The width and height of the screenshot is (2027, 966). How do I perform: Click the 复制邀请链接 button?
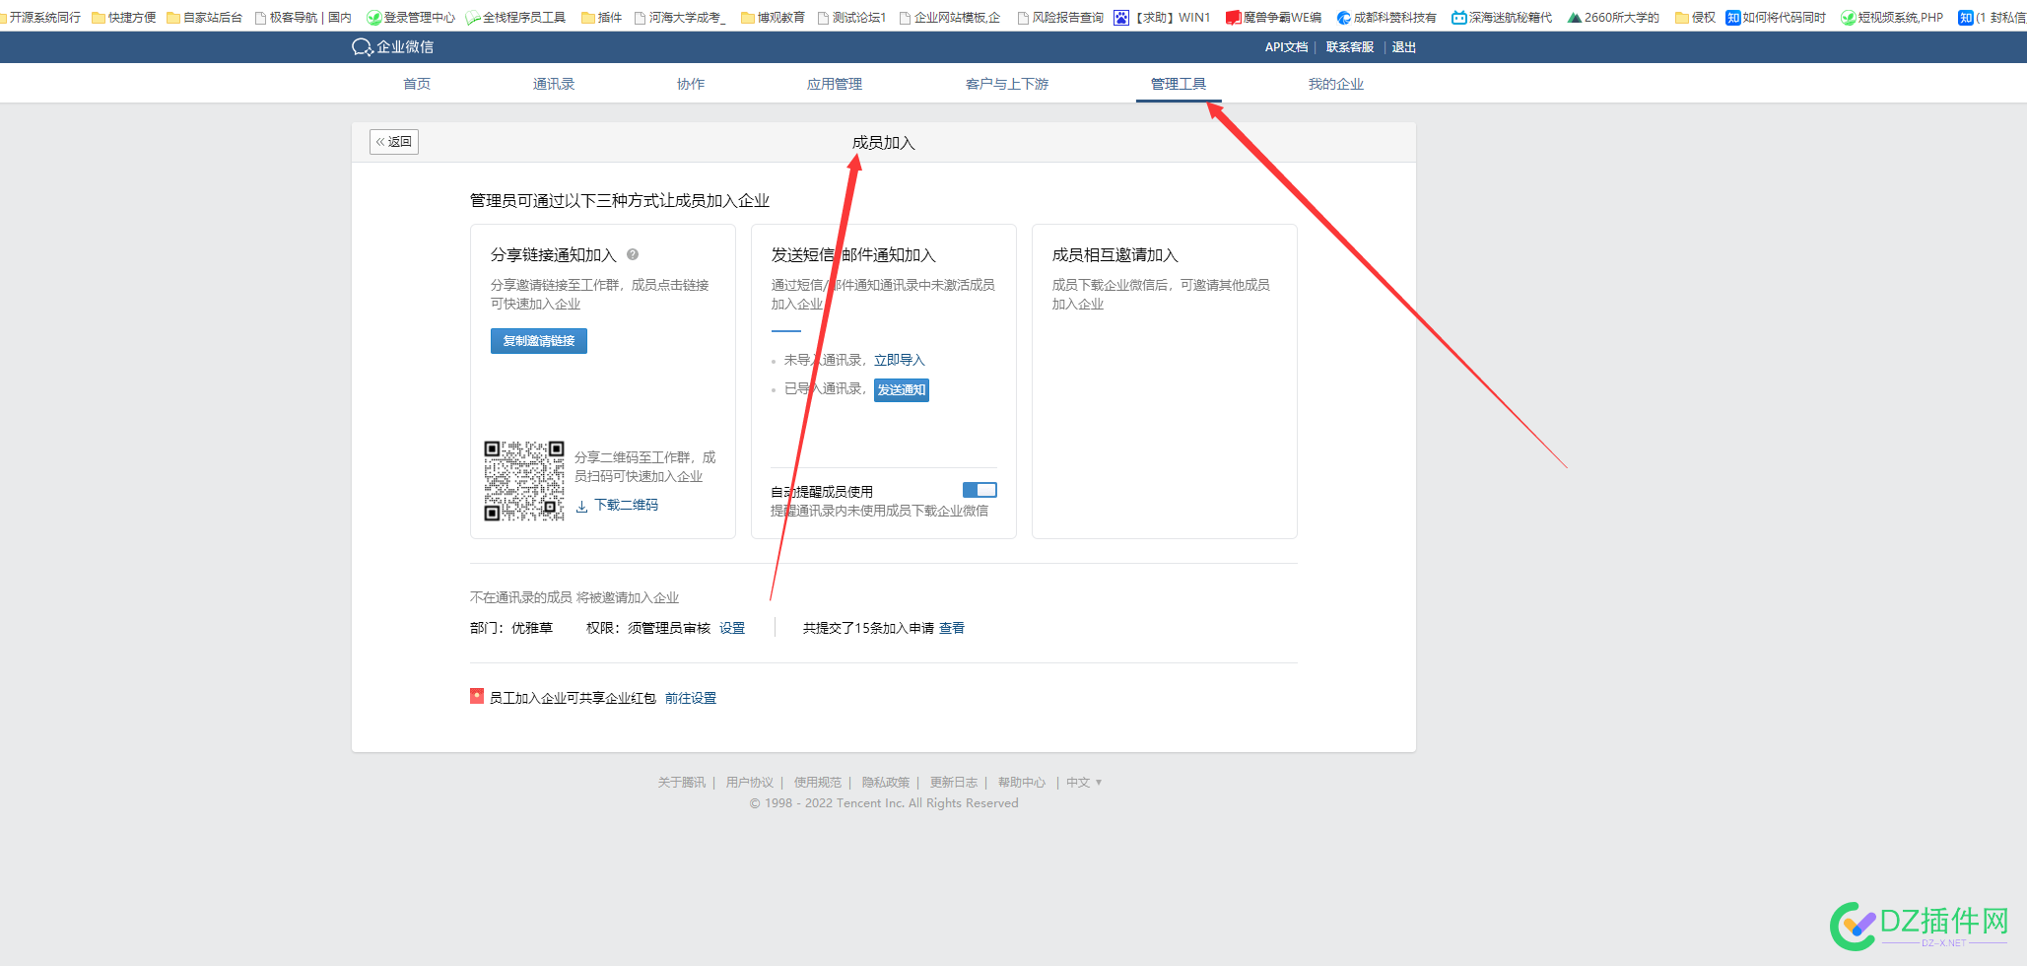pyautogui.click(x=539, y=341)
